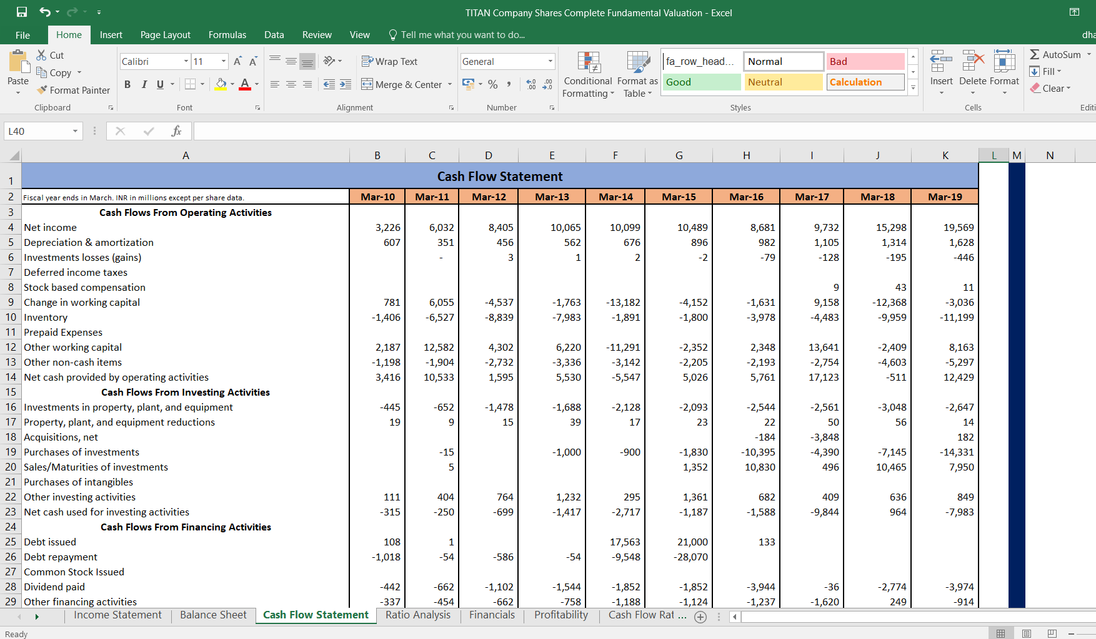The image size is (1096, 639).
Task: Choose the Calculation cell style
Action: [x=865, y=82]
